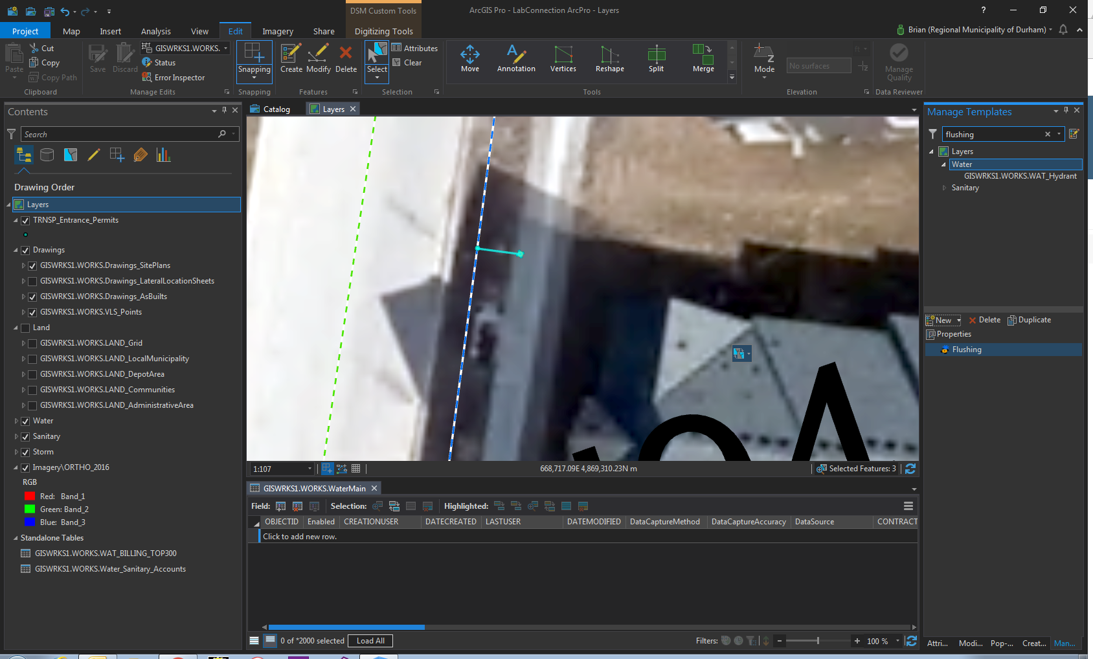List layers by drawing order
1093x659 pixels.
pos(24,155)
